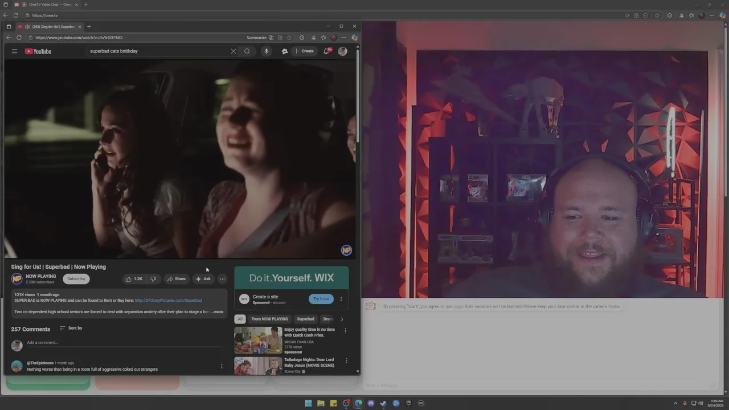Click the NP watermark on the video
Screen dimensions: 729x410
[346, 250]
